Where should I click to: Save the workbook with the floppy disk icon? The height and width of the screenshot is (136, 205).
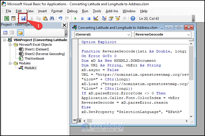click(x=23, y=18)
